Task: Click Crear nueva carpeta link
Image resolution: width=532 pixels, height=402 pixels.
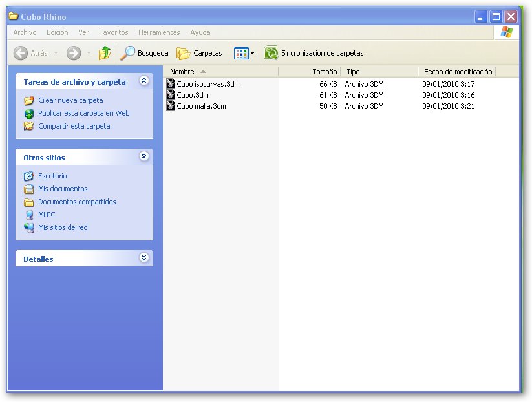Action: point(70,100)
